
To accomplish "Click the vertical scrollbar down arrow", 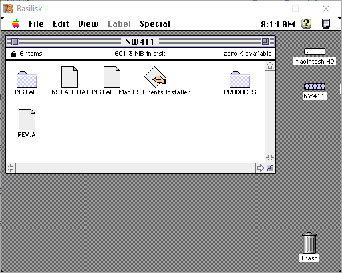I will click(x=270, y=158).
